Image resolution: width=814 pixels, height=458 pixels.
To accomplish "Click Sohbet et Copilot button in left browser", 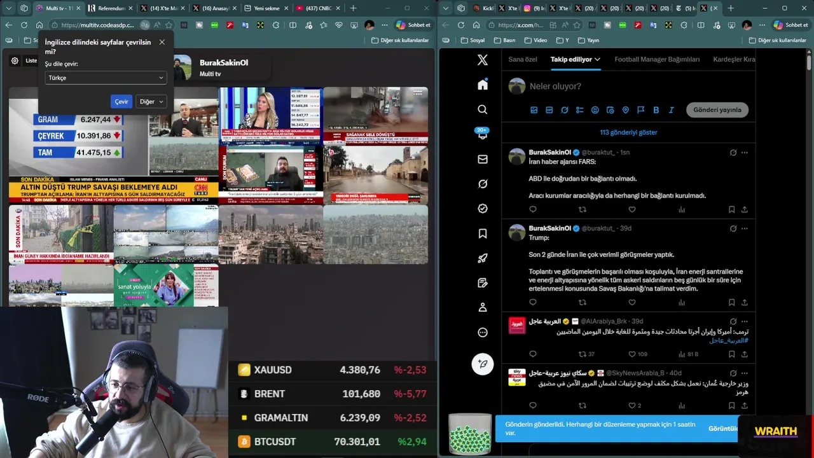I will 413,25.
